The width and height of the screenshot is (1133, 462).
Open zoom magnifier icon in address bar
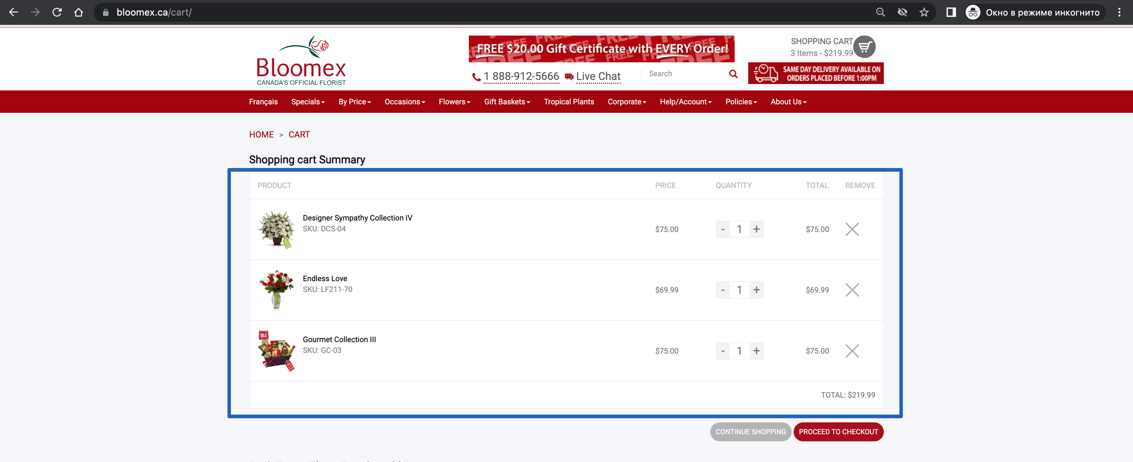click(x=880, y=12)
